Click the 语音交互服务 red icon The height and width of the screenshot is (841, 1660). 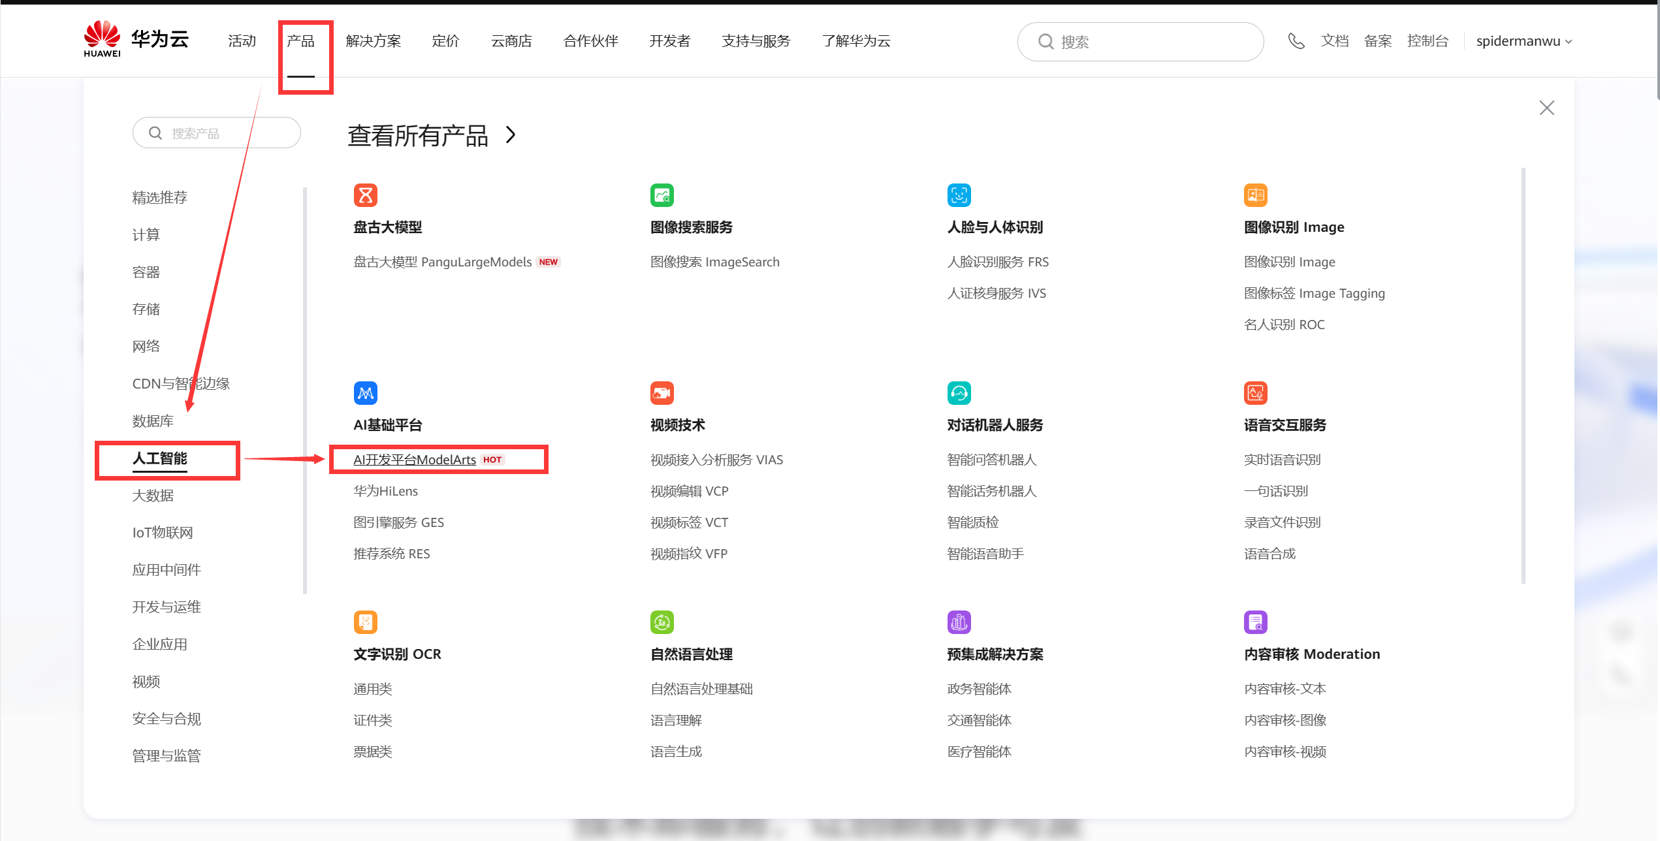tap(1255, 392)
